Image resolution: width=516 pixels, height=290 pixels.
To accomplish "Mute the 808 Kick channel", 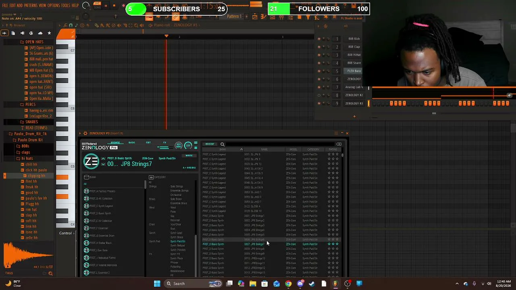I will [319, 39].
